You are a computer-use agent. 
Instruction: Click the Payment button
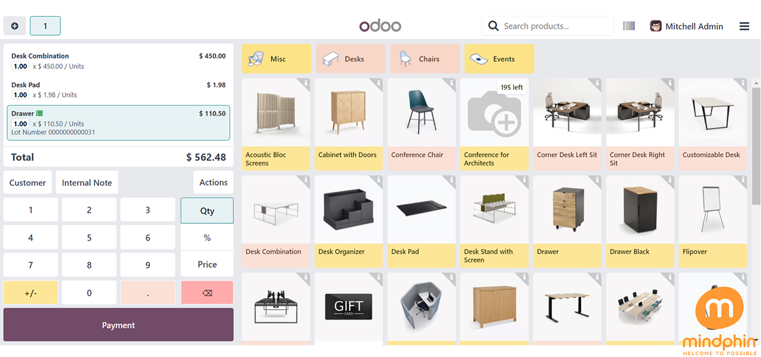[x=118, y=325]
